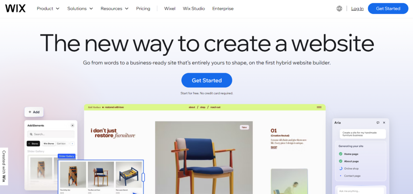Image resolution: width=413 pixels, height=194 pixels.
Task: Click the Aria chat bubble icon
Action: [378, 123]
